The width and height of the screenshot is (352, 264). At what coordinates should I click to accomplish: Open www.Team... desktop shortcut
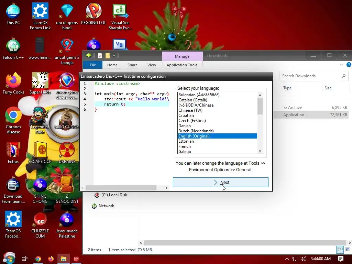tap(40, 48)
